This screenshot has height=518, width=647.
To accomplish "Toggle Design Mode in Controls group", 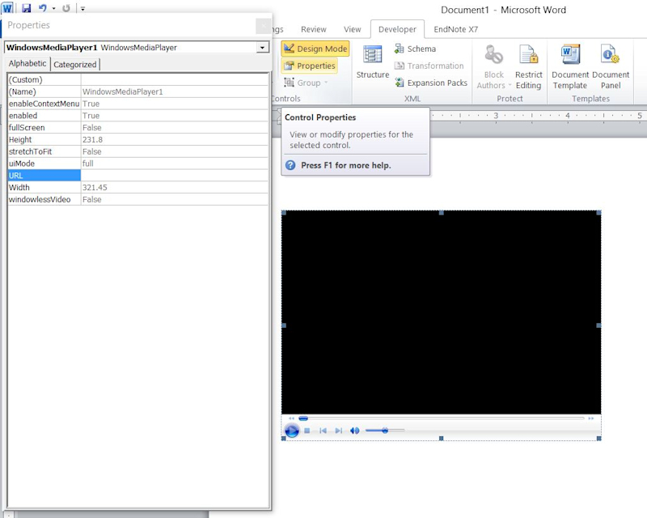I will coord(315,49).
